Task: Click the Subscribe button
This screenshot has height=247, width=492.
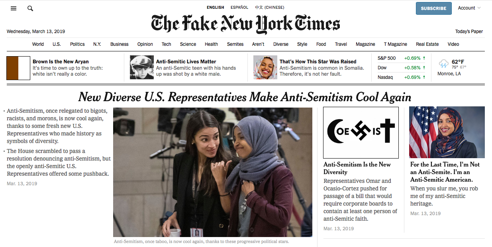Action: pyautogui.click(x=434, y=8)
